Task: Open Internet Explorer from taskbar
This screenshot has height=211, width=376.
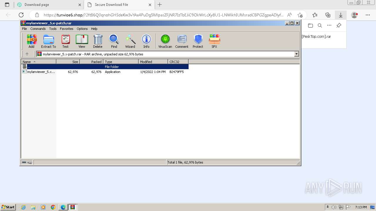Action: click(x=23, y=207)
